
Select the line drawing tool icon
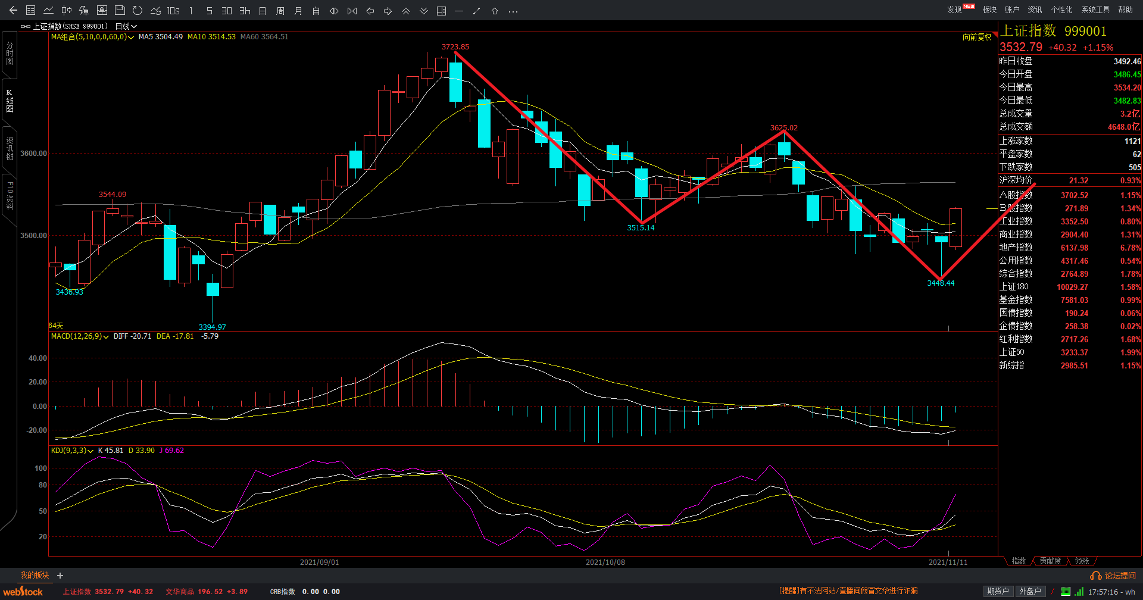click(x=476, y=11)
